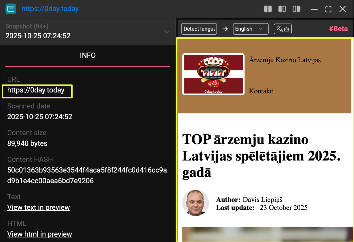Select the INFO tab
This screenshot has width=354, height=242.
(88, 55)
